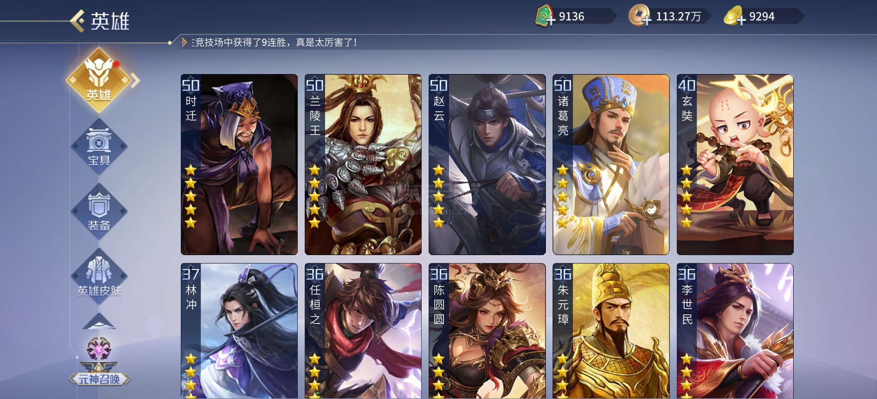Go back using the arrow beside 英雄
This screenshot has width=877, height=399.
click(x=77, y=21)
